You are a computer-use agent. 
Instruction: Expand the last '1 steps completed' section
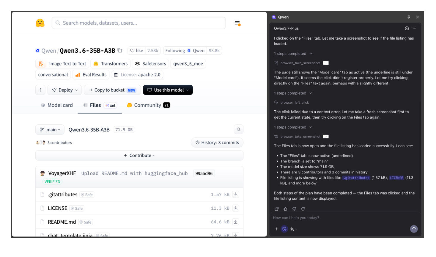[293, 127]
